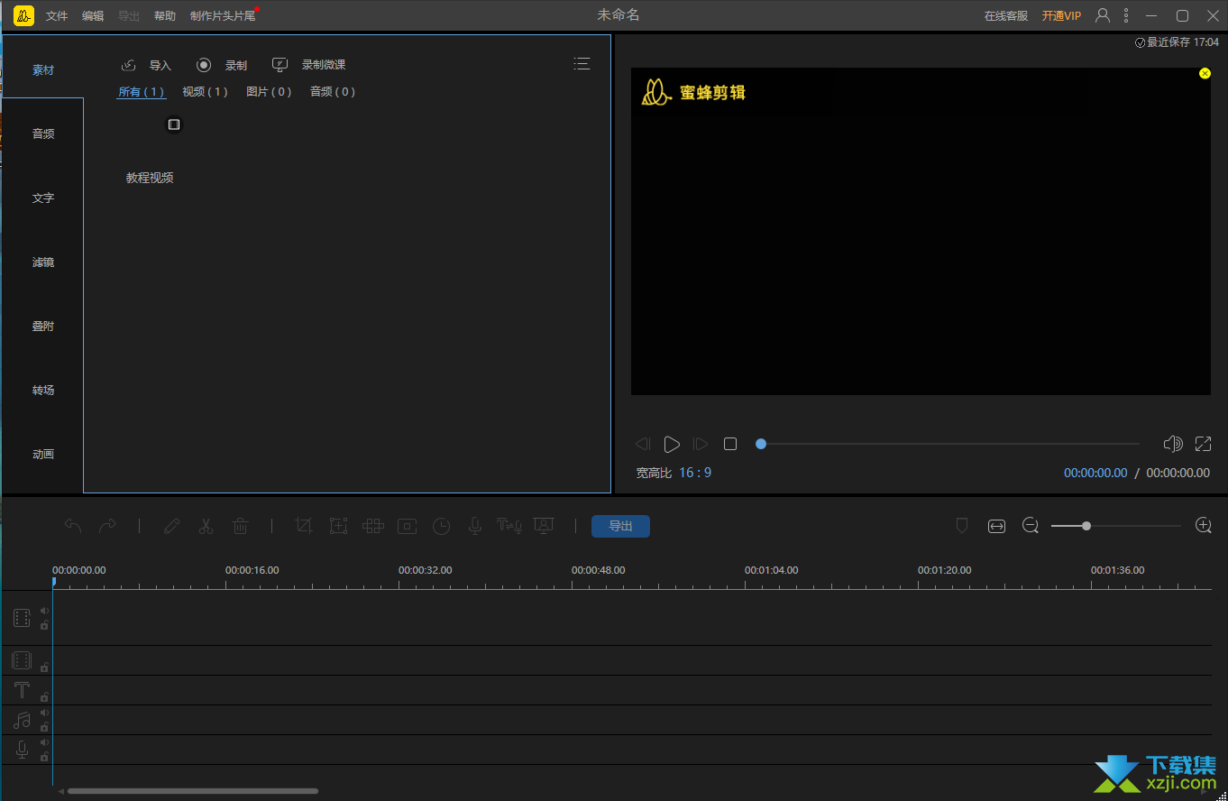
Task: Click the music track note icon
Action: (x=22, y=721)
